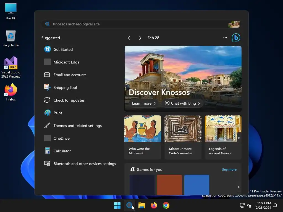Open the three-dots more options menu
The image size is (283, 212).
click(225, 38)
